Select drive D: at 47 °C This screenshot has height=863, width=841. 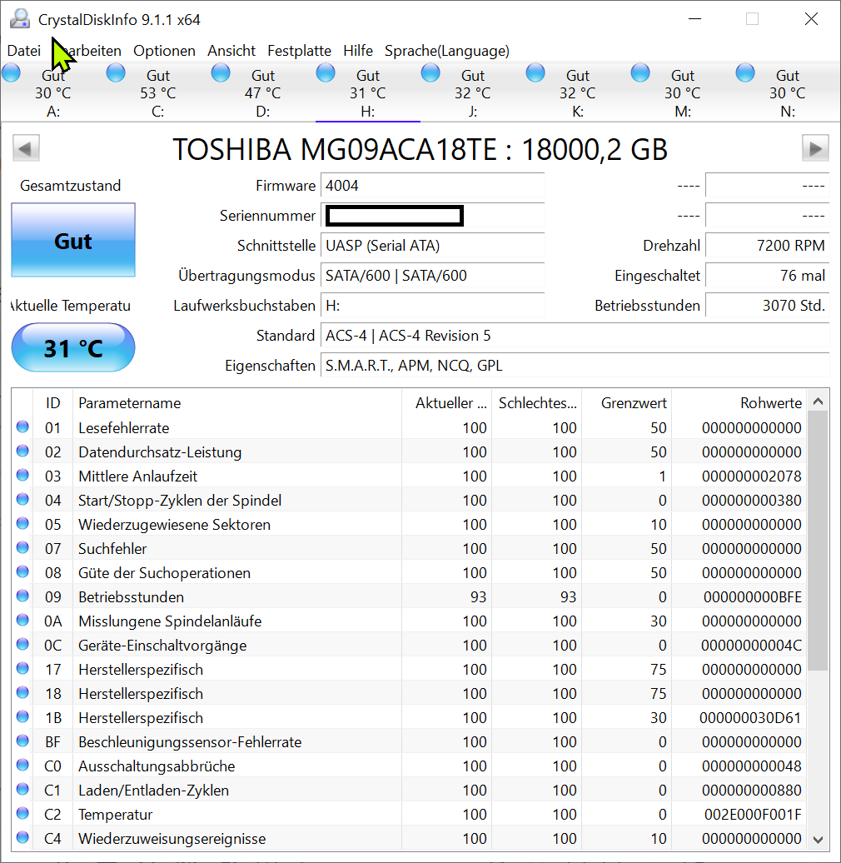point(263,92)
